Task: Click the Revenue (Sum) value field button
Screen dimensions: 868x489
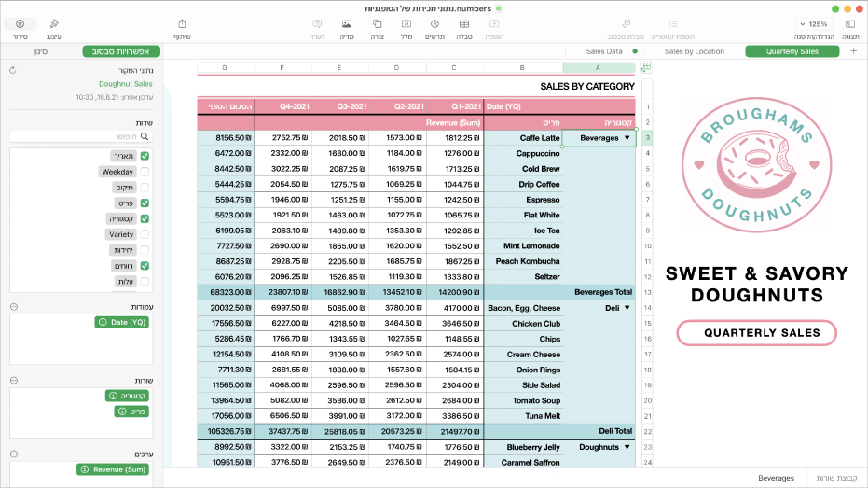Action: point(113,469)
